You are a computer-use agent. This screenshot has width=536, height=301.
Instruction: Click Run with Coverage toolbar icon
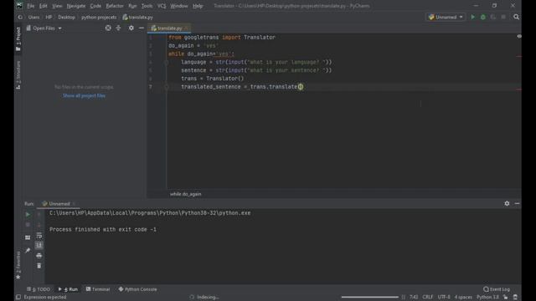[x=493, y=17]
